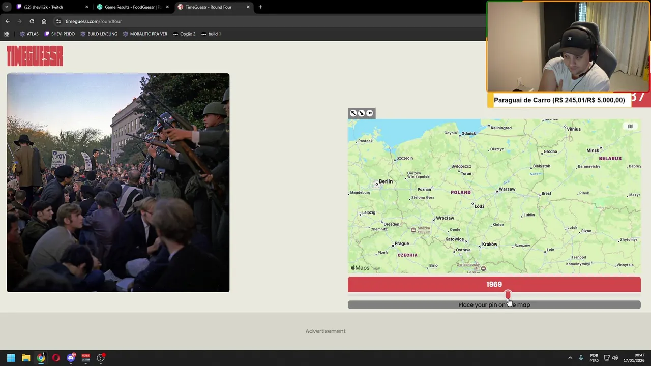Click the historical protest photo
This screenshot has height=366, width=651.
(x=118, y=182)
